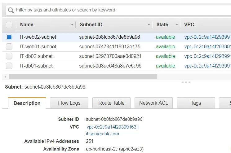This screenshot has width=231, height=153.
Task: Open VPC link in IT-web01-subnet row
Action: pos(207,47)
